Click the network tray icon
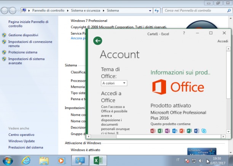The height and width of the screenshot is (166, 233). [194, 161]
